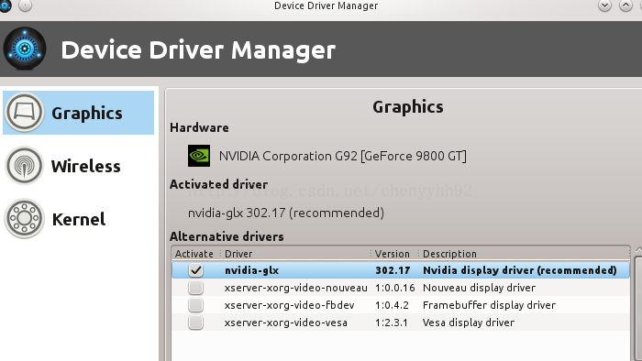Minimize window with title bar down-arrow button
The height and width of the screenshot is (361, 642).
(604, 5)
